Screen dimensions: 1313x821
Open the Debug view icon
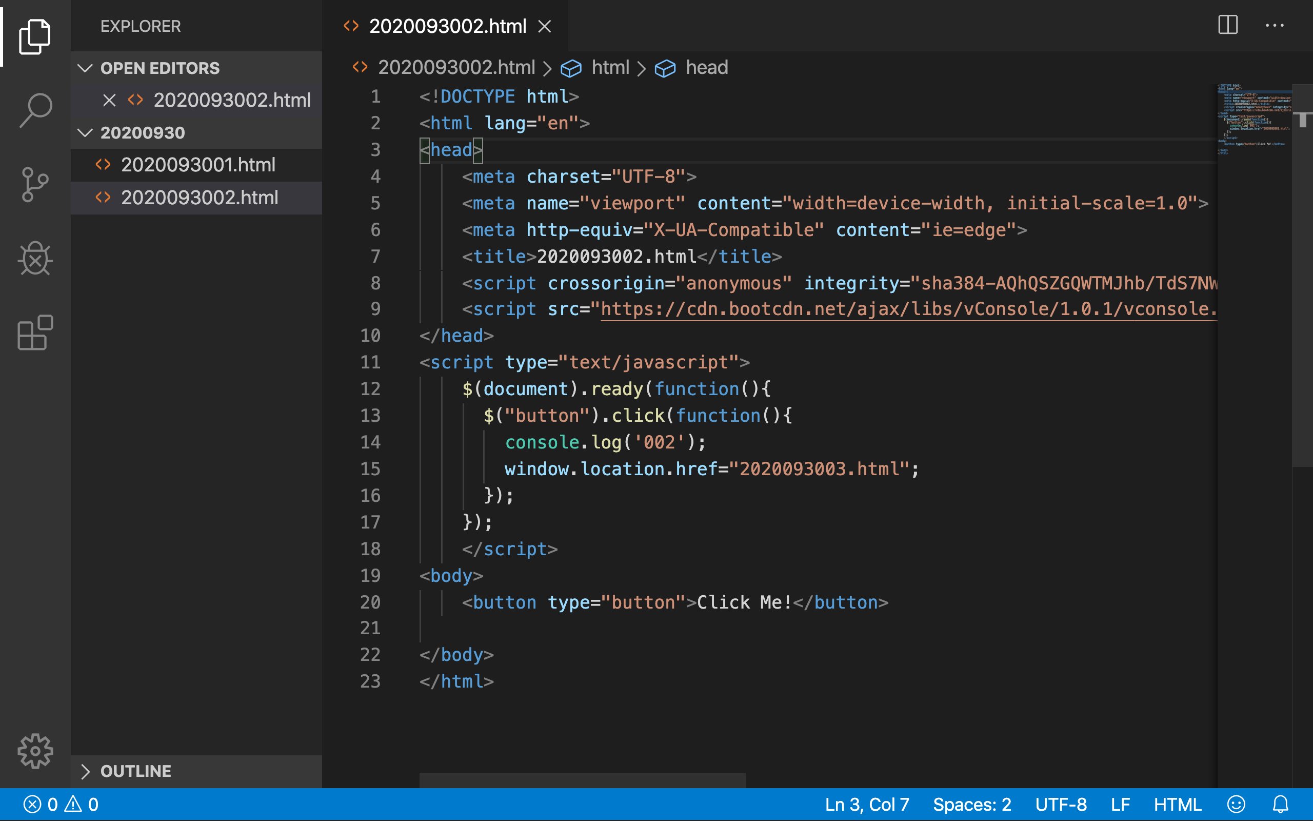tap(35, 259)
